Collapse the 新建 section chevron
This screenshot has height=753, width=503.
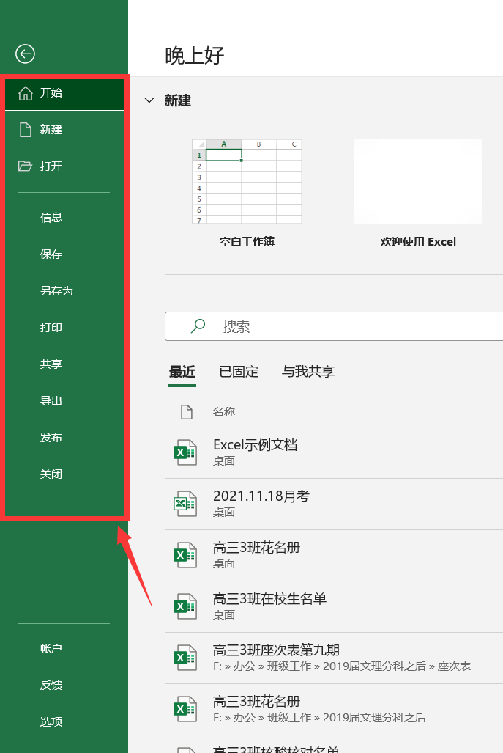point(149,100)
